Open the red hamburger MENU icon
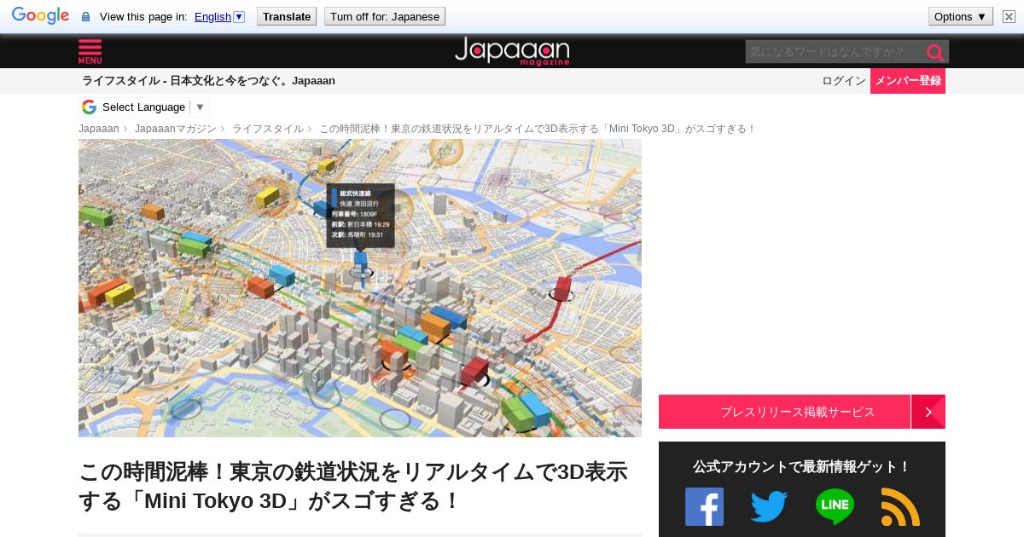 (x=90, y=51)
